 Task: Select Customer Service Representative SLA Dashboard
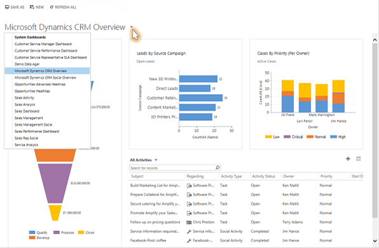tap(50, 57)
